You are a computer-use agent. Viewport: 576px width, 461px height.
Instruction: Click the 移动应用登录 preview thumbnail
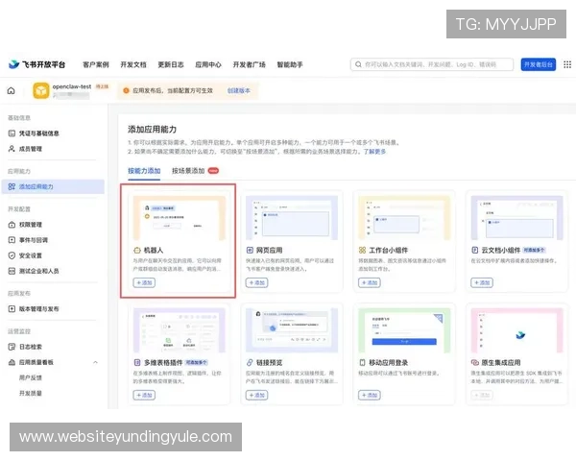click(404, 330)
